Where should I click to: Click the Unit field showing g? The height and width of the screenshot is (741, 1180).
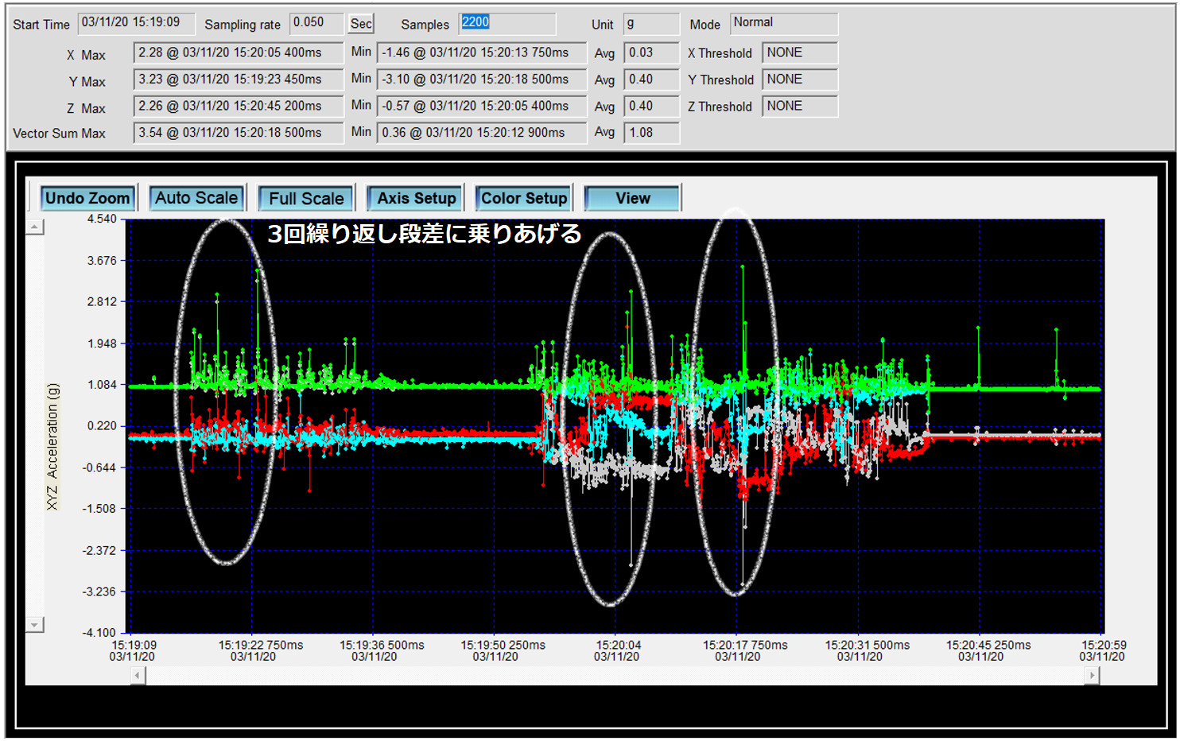[651, 24]
